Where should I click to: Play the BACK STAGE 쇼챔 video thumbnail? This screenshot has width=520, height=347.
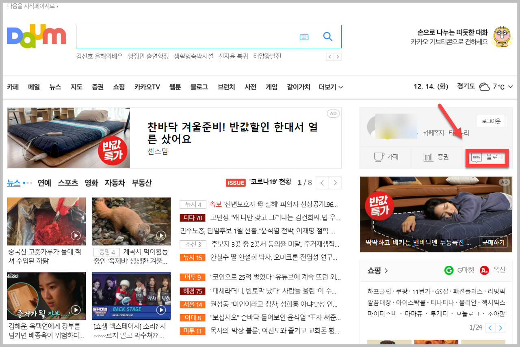pyautogui.click(x=132, y=296)
